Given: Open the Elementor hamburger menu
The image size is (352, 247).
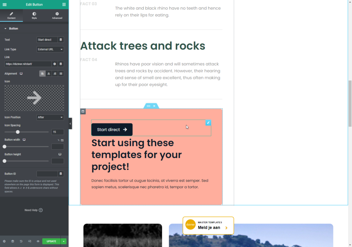Looking at the screenshot, I should pyautogui.click(x=4, y=4).
